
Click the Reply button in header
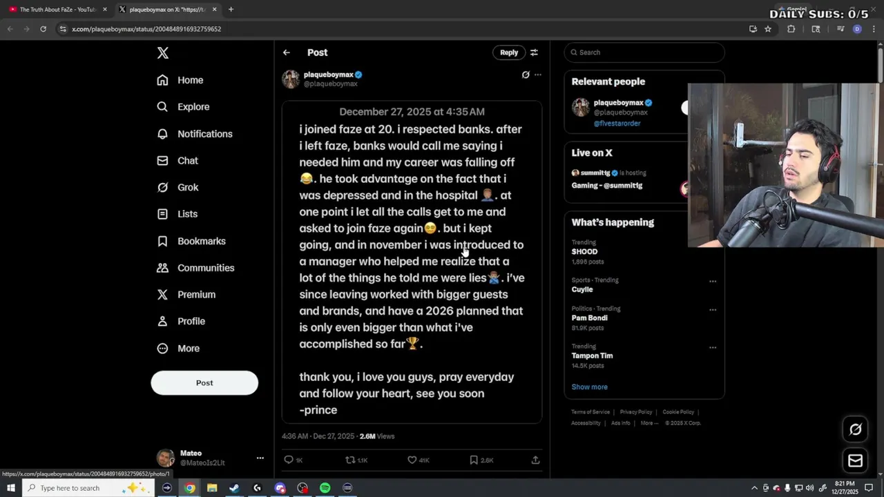pyautogui.click(x=509, y=52)
